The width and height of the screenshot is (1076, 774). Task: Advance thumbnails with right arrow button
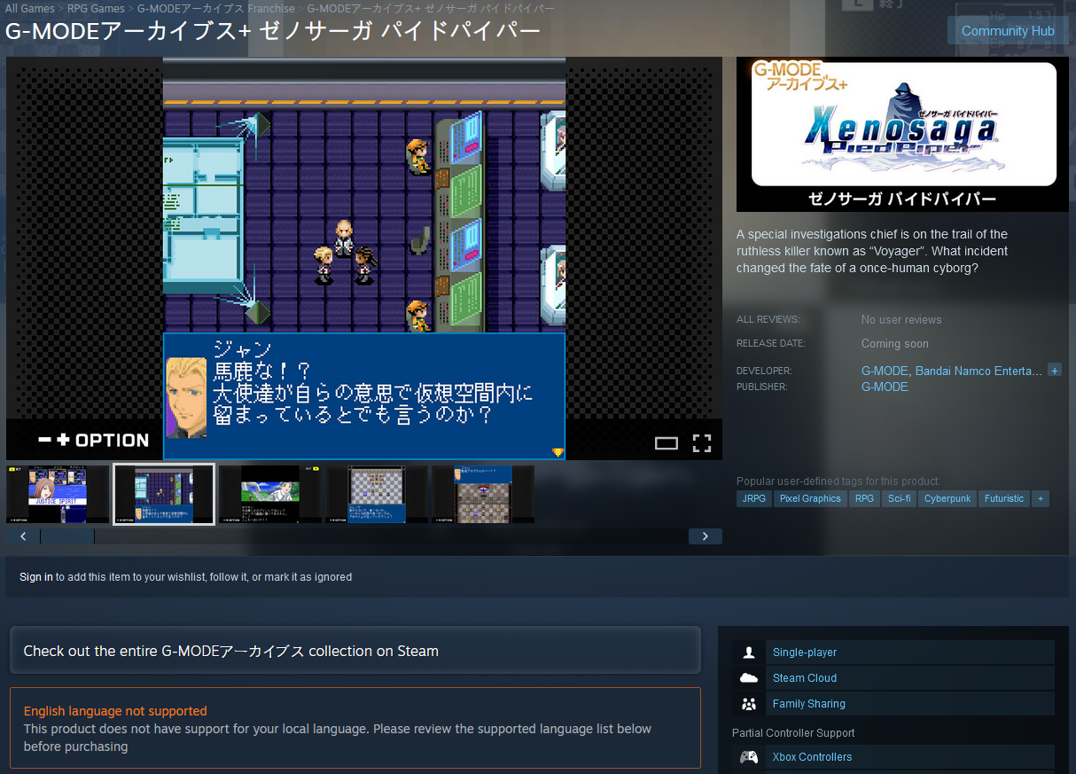pyautogui.click(x=705, y=536)
